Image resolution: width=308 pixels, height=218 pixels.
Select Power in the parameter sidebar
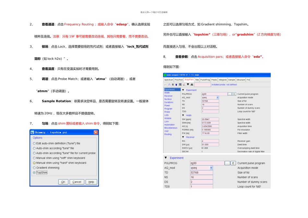pyautogui.click(x=167, y=105)
